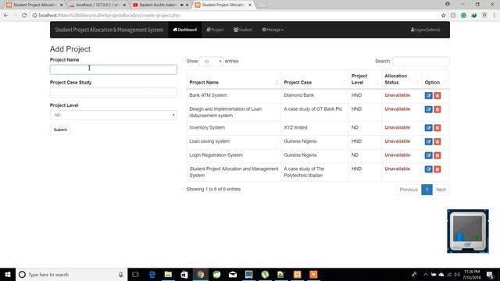This screenshot has height=281, width=500.
Task: Delete the Loan disbursement system project
Action: 437,109
